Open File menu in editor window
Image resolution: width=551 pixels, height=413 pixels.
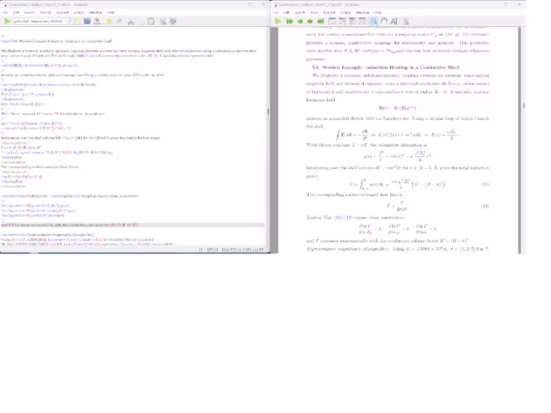click(5, 12)
